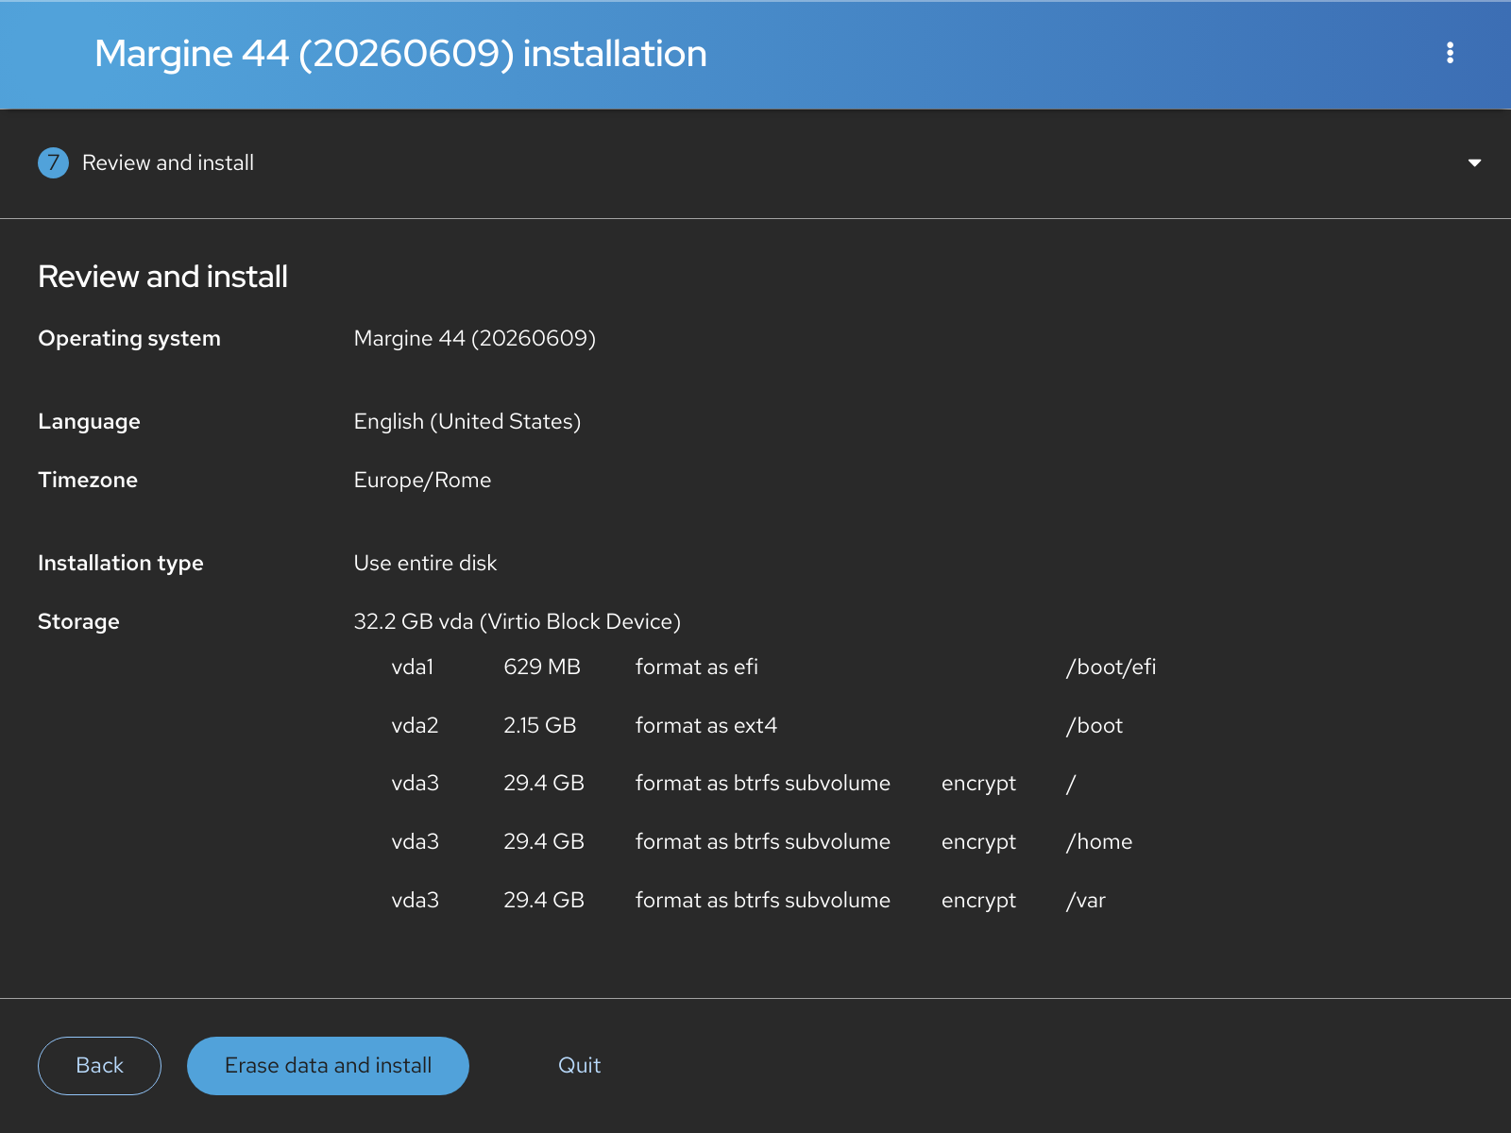Click the vda2 partition name
Image resolution: width=1511 pixels, height=1133 pixels.
pyautogui.click(x=415, y=725)
